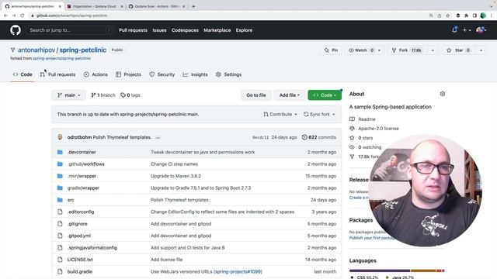Open forked-from spring-projects/spring-petclinic link
497x279 pixels.
point(61,58)
